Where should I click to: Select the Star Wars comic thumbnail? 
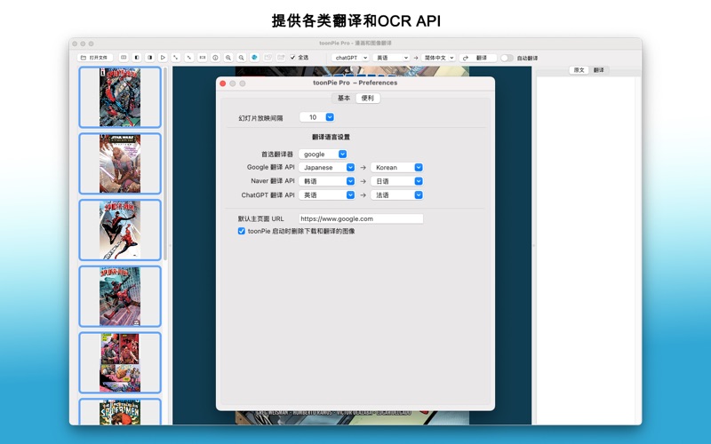pyautogui.click(x=120, y=163)
